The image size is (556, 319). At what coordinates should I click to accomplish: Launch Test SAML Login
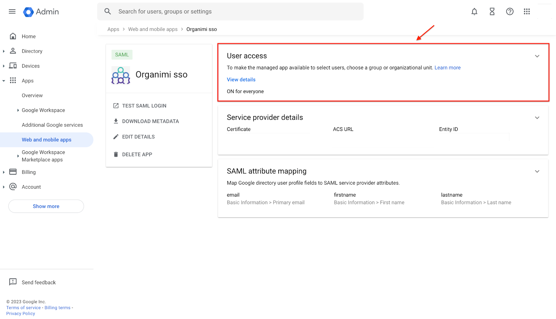tap(144, 106)
